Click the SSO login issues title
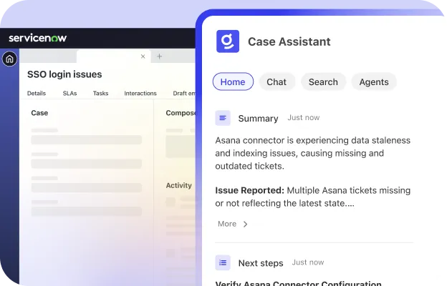The width and height of the screenshot is (447, 286). [64, 74]
